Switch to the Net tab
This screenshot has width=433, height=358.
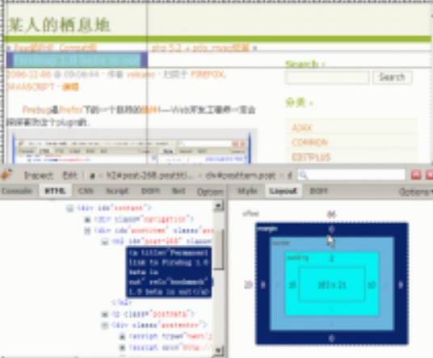tap(179, 191)
